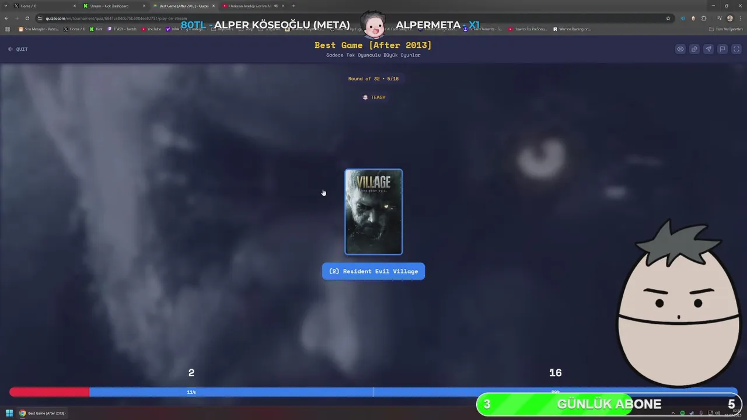
Task: Click the Chrome Best Game taskbar item
Action: (x=42, y=413)
